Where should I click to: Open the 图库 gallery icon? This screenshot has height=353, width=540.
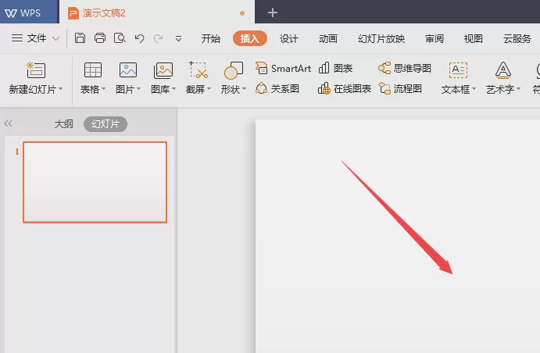pyautogui.click(x=163, y=70)
